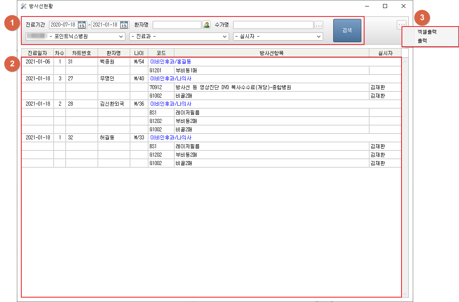Select 엑셀출력 from the popup menu
The width and height of the screenshot is (459, 302).
click(427, 32)
